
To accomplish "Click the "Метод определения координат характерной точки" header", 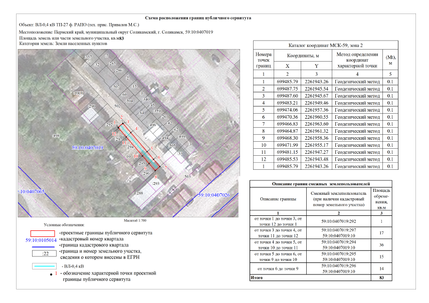I will coord(357,60).
